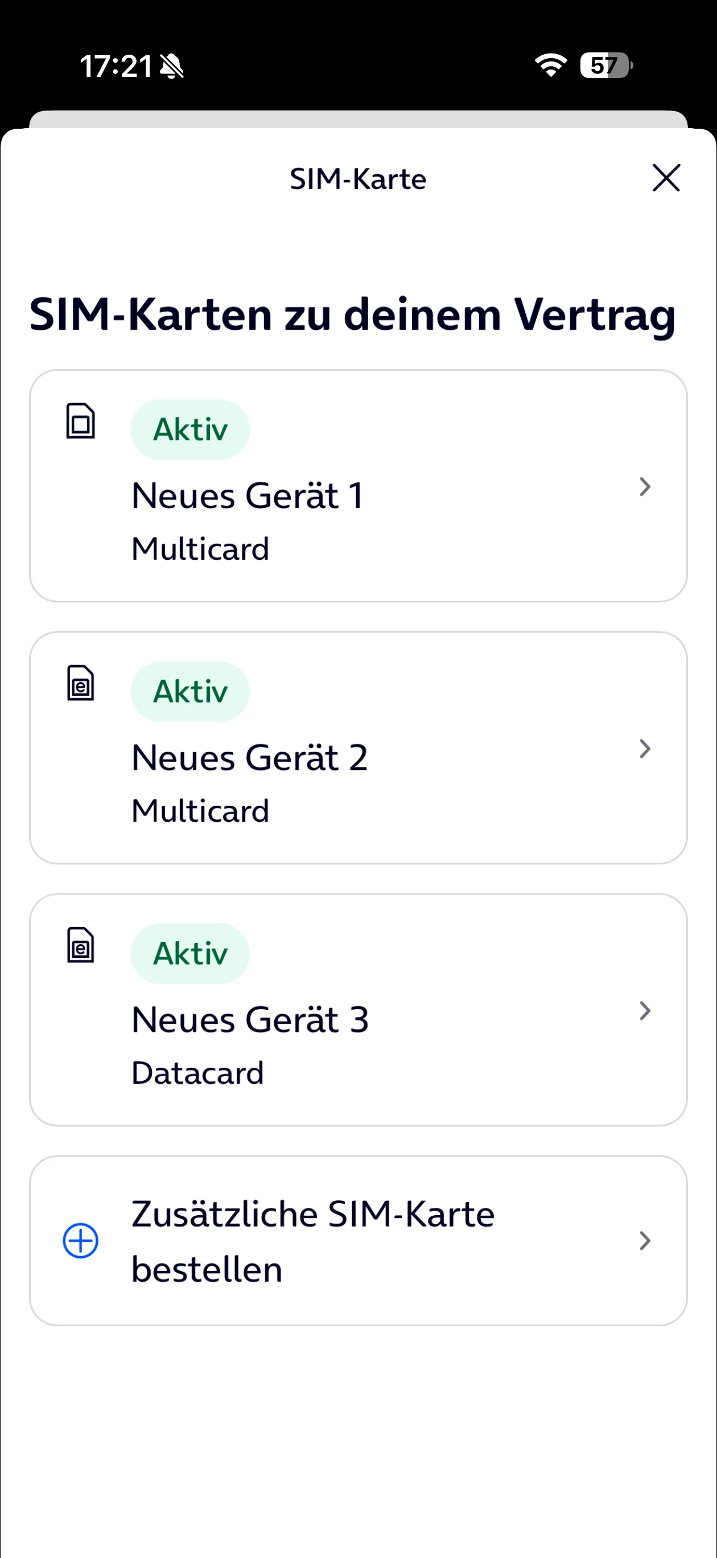The height and width of the screenshot is (1558, 717).
Task: Expand Neues Gerät 2 via its chevron
Action: tap(645, 749)
